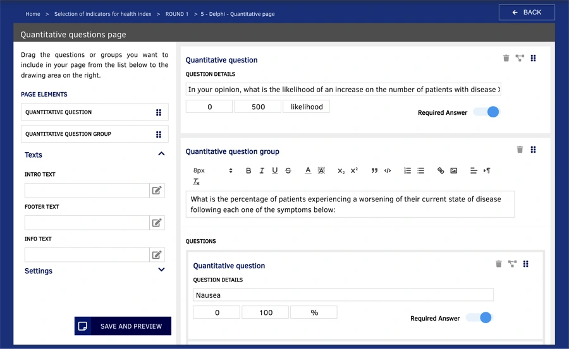The image size is (569, 349).
Task: Insert image via editor toolbar icon
Action: [x=453, y=170]
